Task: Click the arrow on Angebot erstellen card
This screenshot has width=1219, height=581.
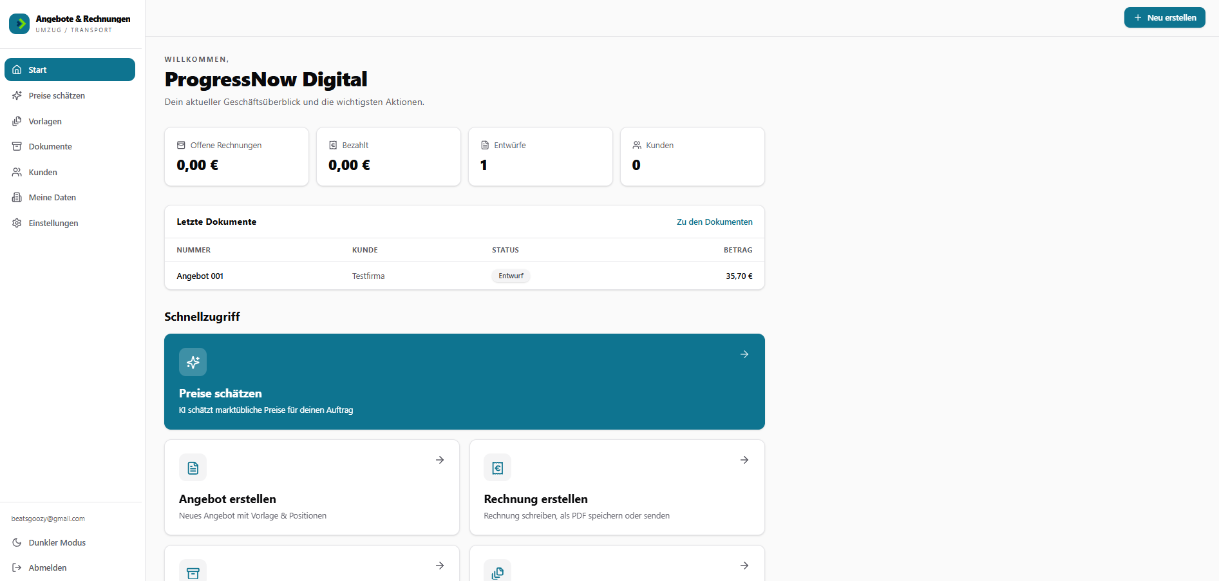Action: [x=440, y=460]
